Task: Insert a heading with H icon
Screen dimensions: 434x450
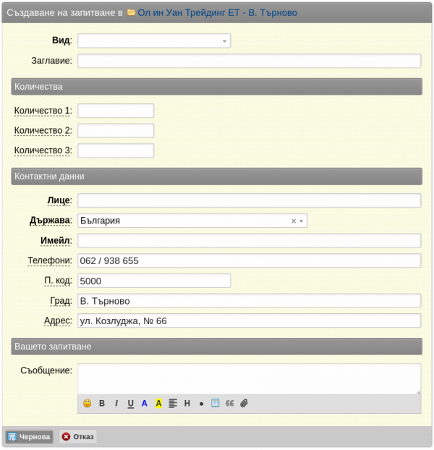Action: coord(187,404)
